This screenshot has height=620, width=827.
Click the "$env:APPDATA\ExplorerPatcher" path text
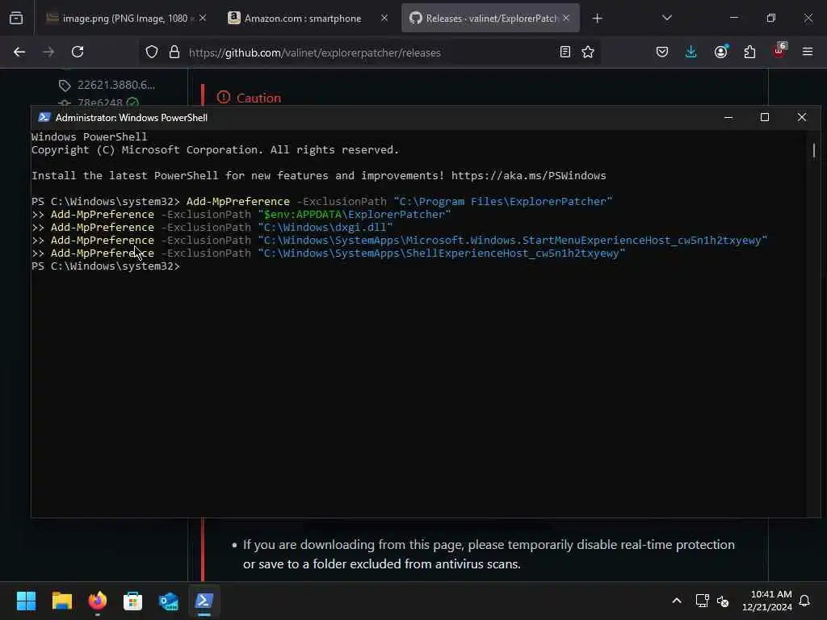tap(355, 215)
